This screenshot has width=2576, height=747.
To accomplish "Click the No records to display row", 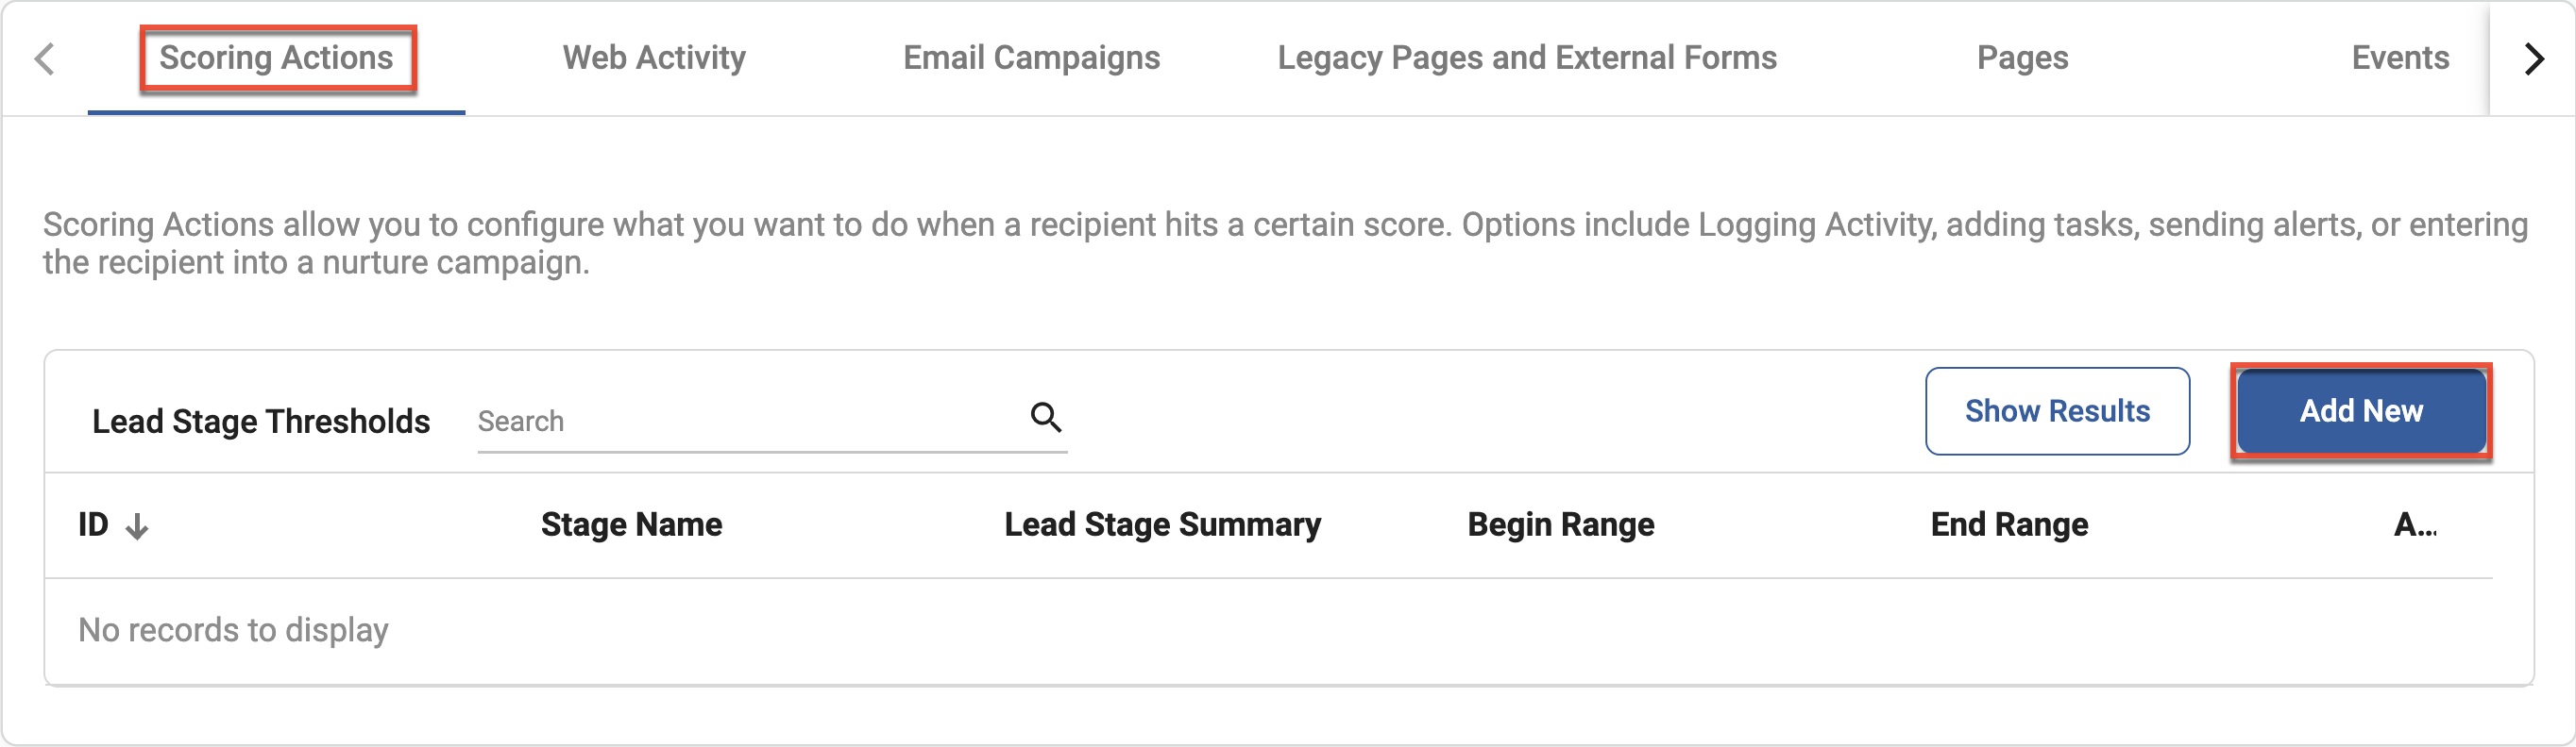I will click(1268, 630).
